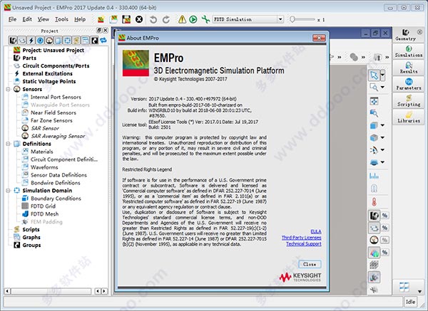Click the shaded box display mode icon
Viewport: 428px width, 311px height.
click(374, 137)
